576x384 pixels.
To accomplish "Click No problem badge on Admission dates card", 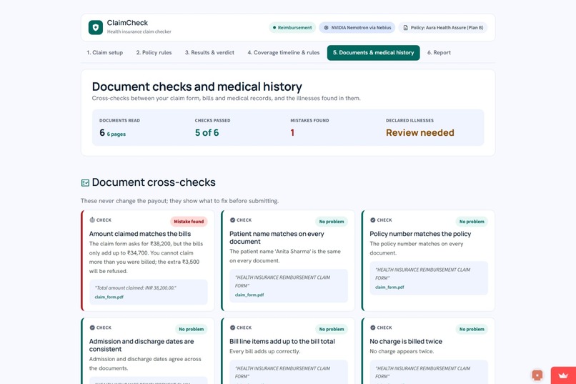I will pyautogui.click(x=191, y=329).
